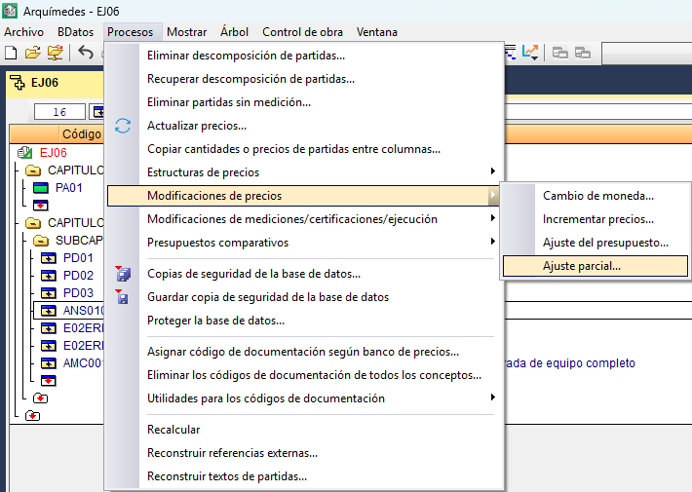The image size is (692, 492).
Task: Select Proteger la base de datos...
Action: [304, 321]
